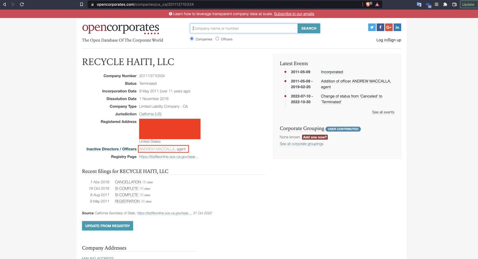View the REGISTRATION filing document
This screenshot has width=478, height=259.
[x=146, y=201]
